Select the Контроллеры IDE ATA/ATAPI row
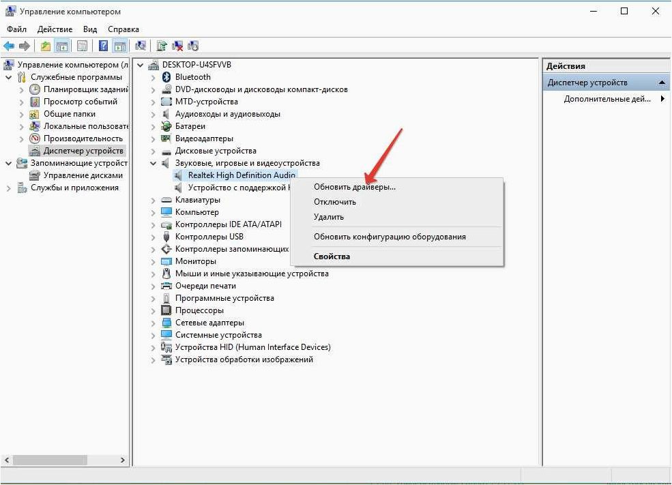672x485 pixels. (229, 224)
